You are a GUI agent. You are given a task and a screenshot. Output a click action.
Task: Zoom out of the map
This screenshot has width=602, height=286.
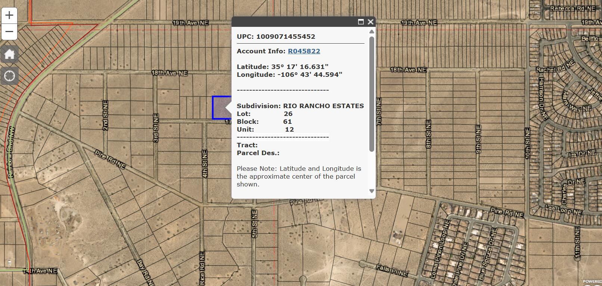(x=9, y=32)
